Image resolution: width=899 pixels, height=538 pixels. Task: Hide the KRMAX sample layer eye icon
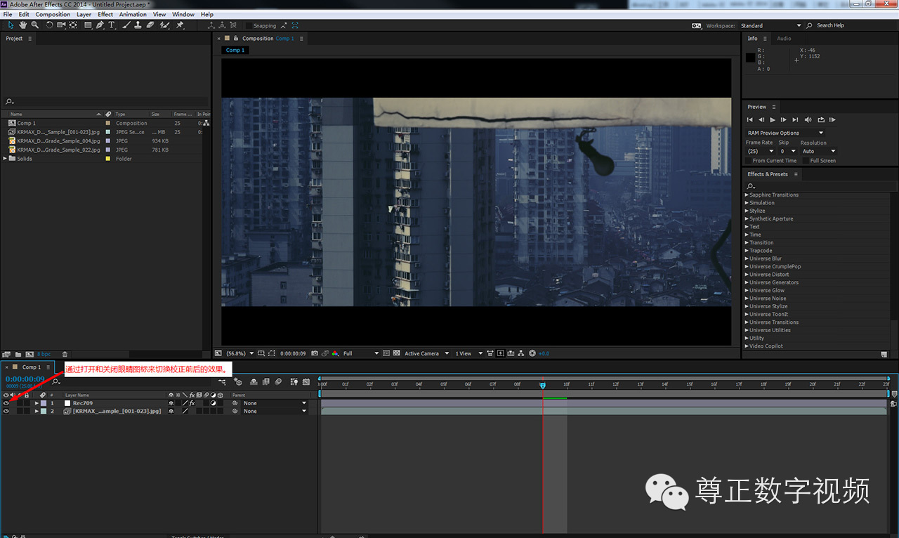[x=6, y=411]
